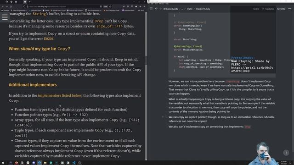Open the marker:Copy breadcrumb in Notion
The height and width of the screenshot is (165, 294).
click(x=203, y=9)
